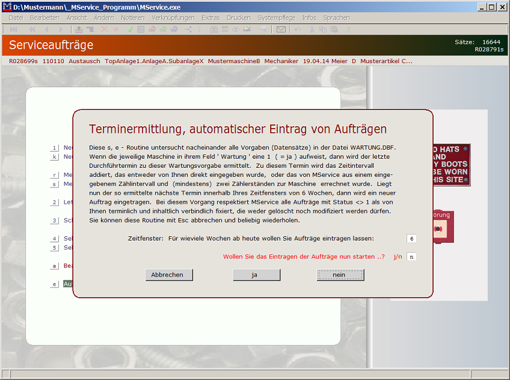Click the undo arrow toolbar icon
Viewport: 510px width, 380px height.
point(298,29)
